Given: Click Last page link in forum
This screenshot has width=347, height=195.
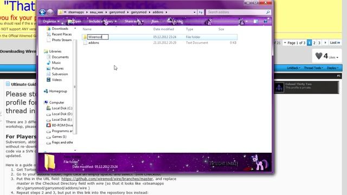Looking at the screenshot, I should [x=335, y=43].
